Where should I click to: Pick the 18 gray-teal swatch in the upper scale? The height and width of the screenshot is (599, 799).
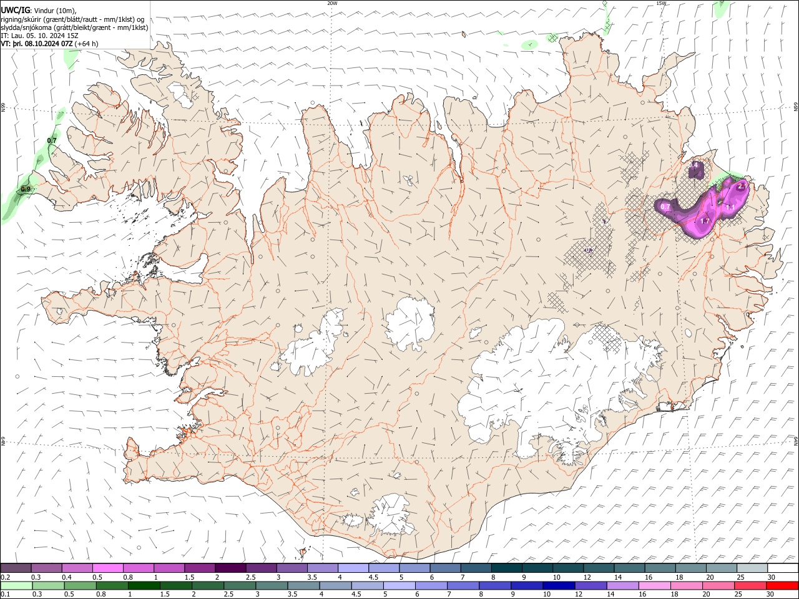691,568
